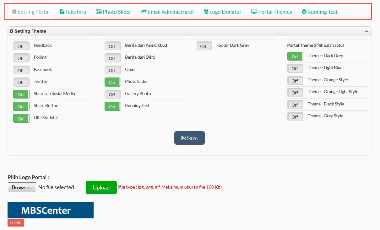Enable the Gallery Photo toggle

(113, 94)
